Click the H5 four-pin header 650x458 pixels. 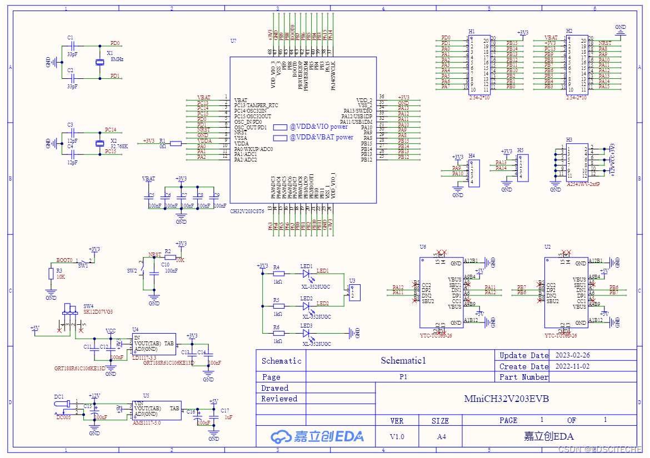click(523, 168)
